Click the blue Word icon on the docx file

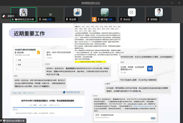coord(150,69)
